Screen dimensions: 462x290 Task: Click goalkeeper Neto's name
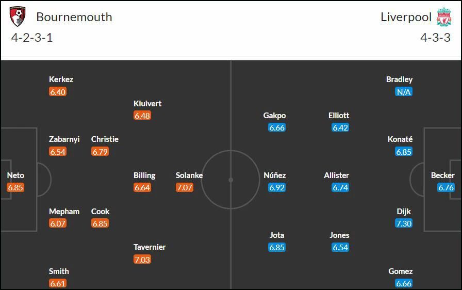pos(15,175)
